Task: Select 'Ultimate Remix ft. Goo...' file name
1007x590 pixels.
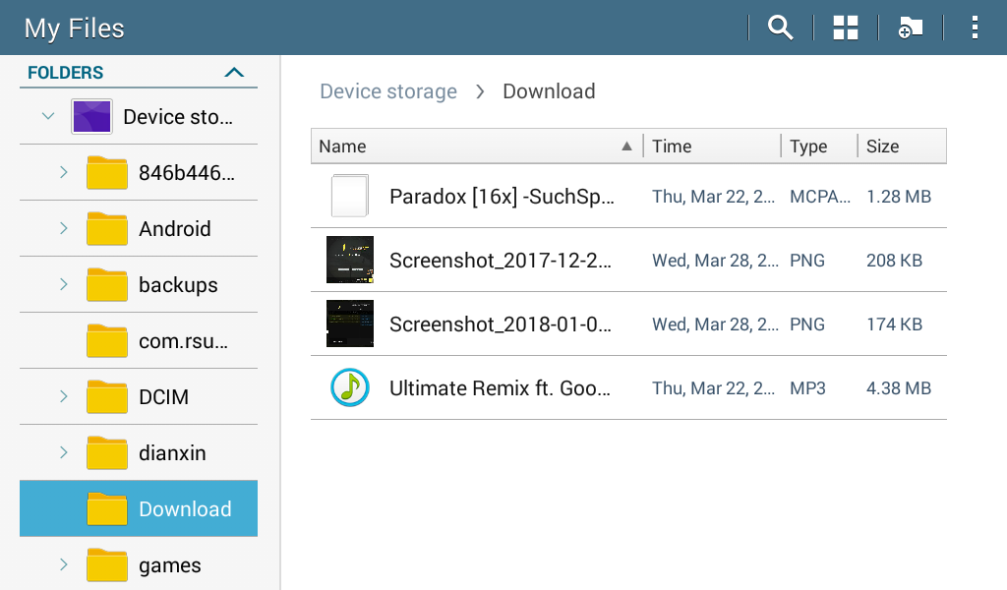Action: pyautogui.click(x=500, y=387)
